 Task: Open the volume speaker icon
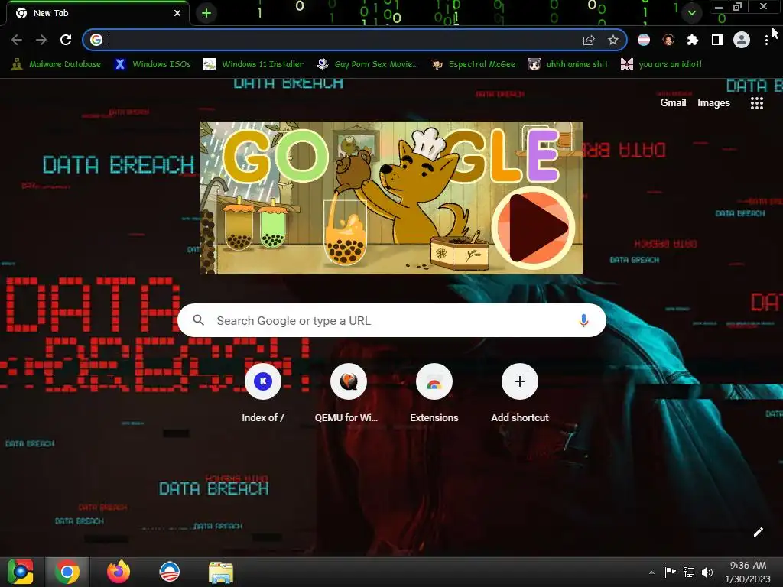coord(707,572)
